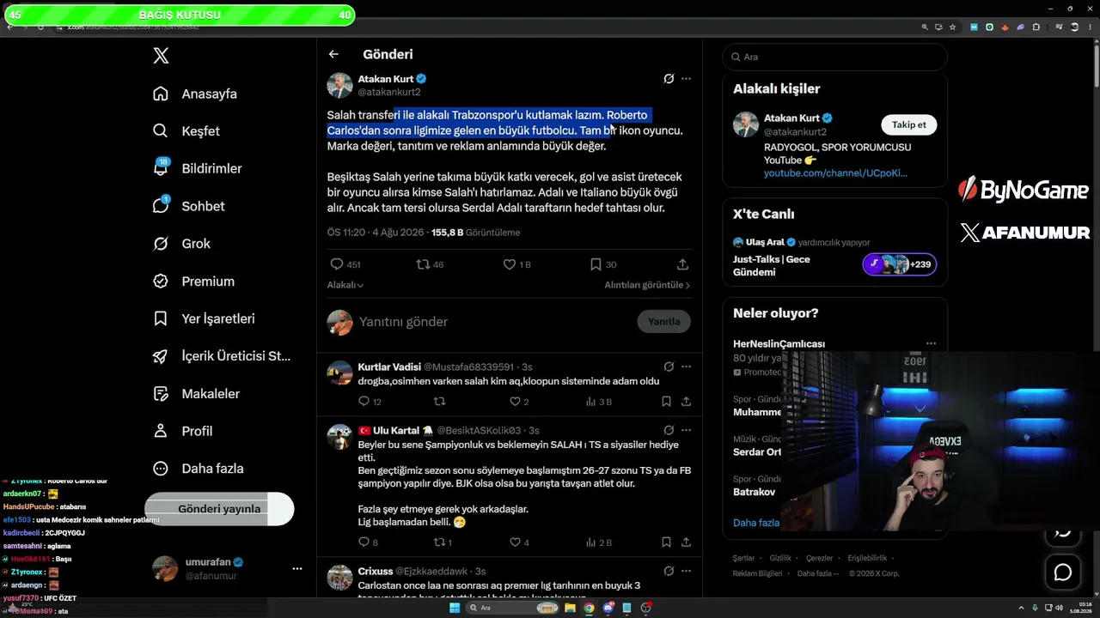Expand the Alakalı reply sort dropdown
1100x618 pixels.
345,285
